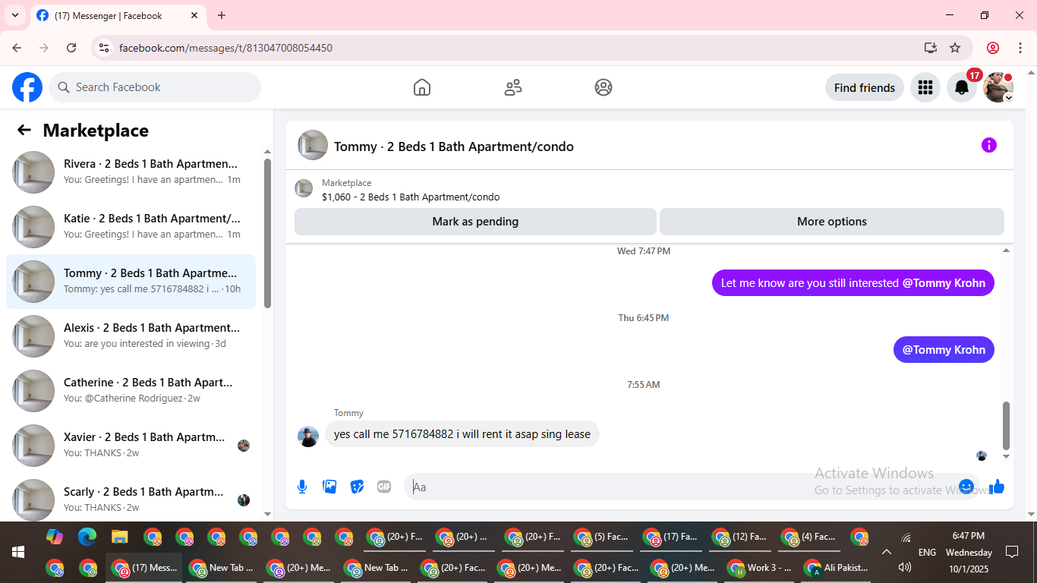
Task: Open the emoji picker in message box
Action: [x=966, y=487]
